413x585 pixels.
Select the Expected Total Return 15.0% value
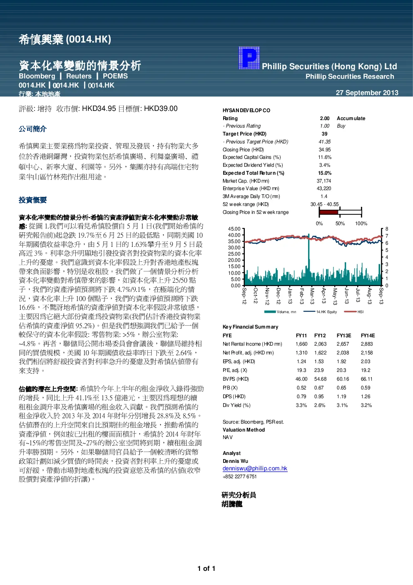tap(325, 173)
